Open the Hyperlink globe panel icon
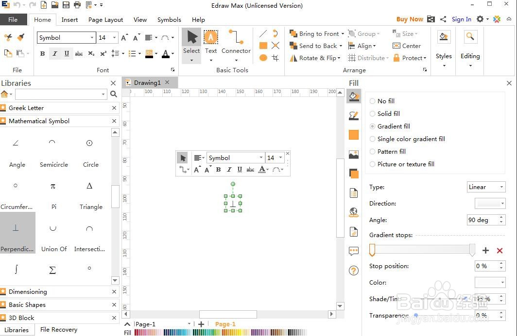This screenshot has height=336, width=517. point(353,212)
